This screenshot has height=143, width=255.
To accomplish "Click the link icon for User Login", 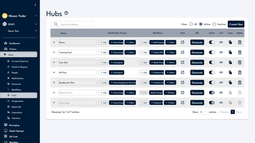I will (221, 103).
